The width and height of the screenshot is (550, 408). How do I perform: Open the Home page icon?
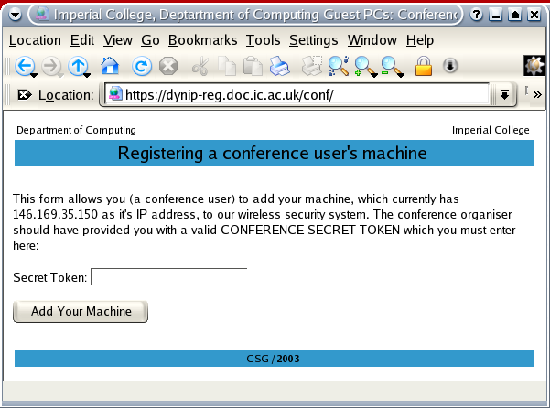pyautogui.click(x=110, y=66)
